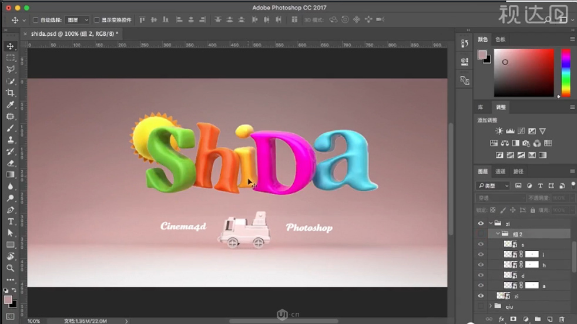The height and width of the screenshot is (324, 577).
Task: Select the Gradient tool
Action: coord(11,175)
